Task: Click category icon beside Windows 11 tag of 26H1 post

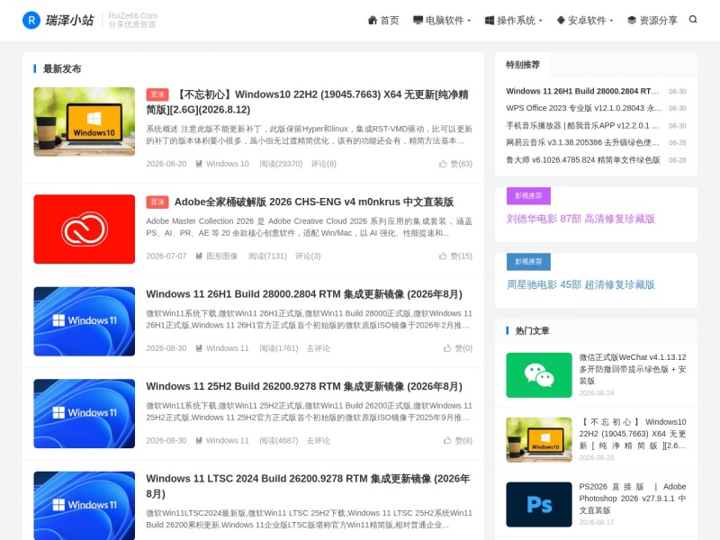Action: (x=199, y=348)
